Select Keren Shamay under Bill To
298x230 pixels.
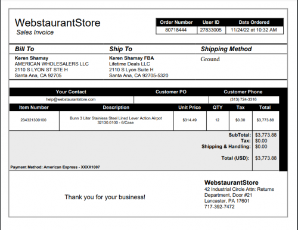32,58
